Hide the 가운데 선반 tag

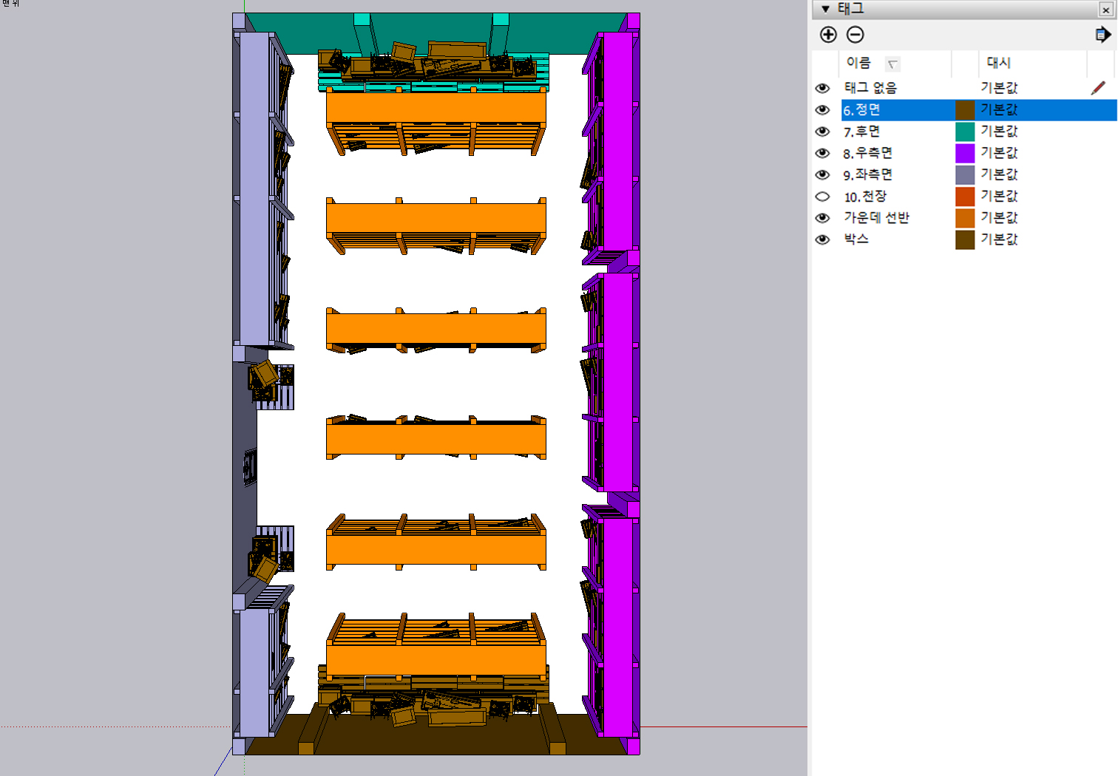click(x=822, y=218)
